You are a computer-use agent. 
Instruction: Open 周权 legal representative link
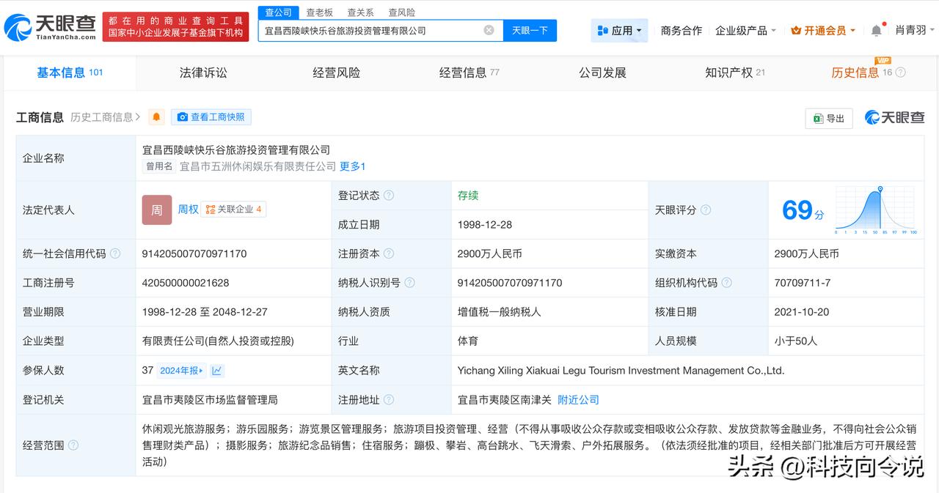[189, 209]
